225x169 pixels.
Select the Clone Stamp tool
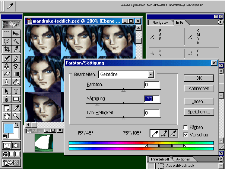pyautogui.click(x=7, y=66)
